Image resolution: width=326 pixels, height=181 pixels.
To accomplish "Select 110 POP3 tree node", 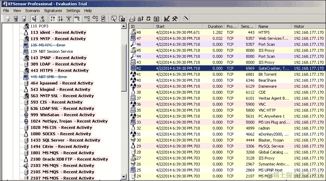I will (40, 26).
